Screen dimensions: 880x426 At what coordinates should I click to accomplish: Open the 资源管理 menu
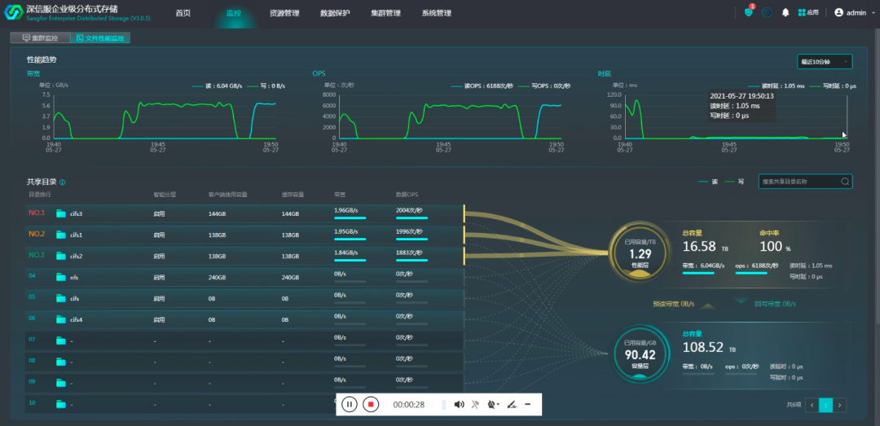tap(284, 13)
